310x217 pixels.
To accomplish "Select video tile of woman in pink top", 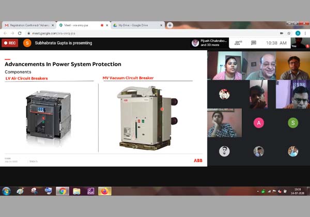I will click(x=224, y=66).
